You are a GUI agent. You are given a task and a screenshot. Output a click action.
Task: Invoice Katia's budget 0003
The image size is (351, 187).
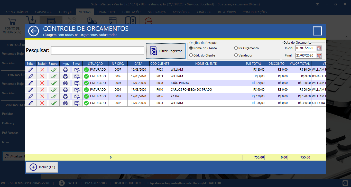54,96
